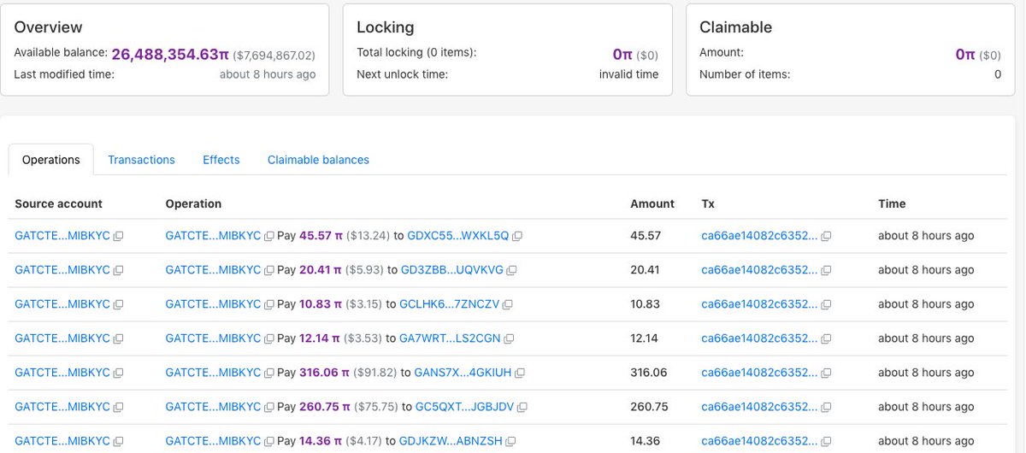Screen dimensions: 1026x453
Task: Open recipient GDJKZW...ABNZSH
Action: [x=451, y=441]
